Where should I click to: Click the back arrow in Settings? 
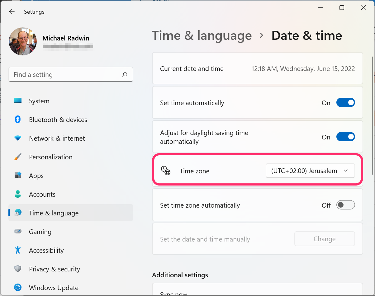pos(12,12)
